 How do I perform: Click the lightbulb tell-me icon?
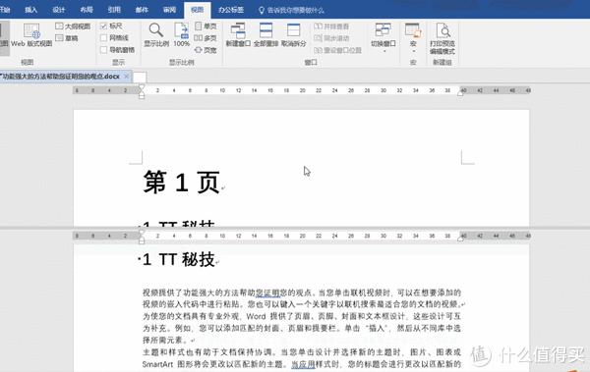(x=262, y=10)
